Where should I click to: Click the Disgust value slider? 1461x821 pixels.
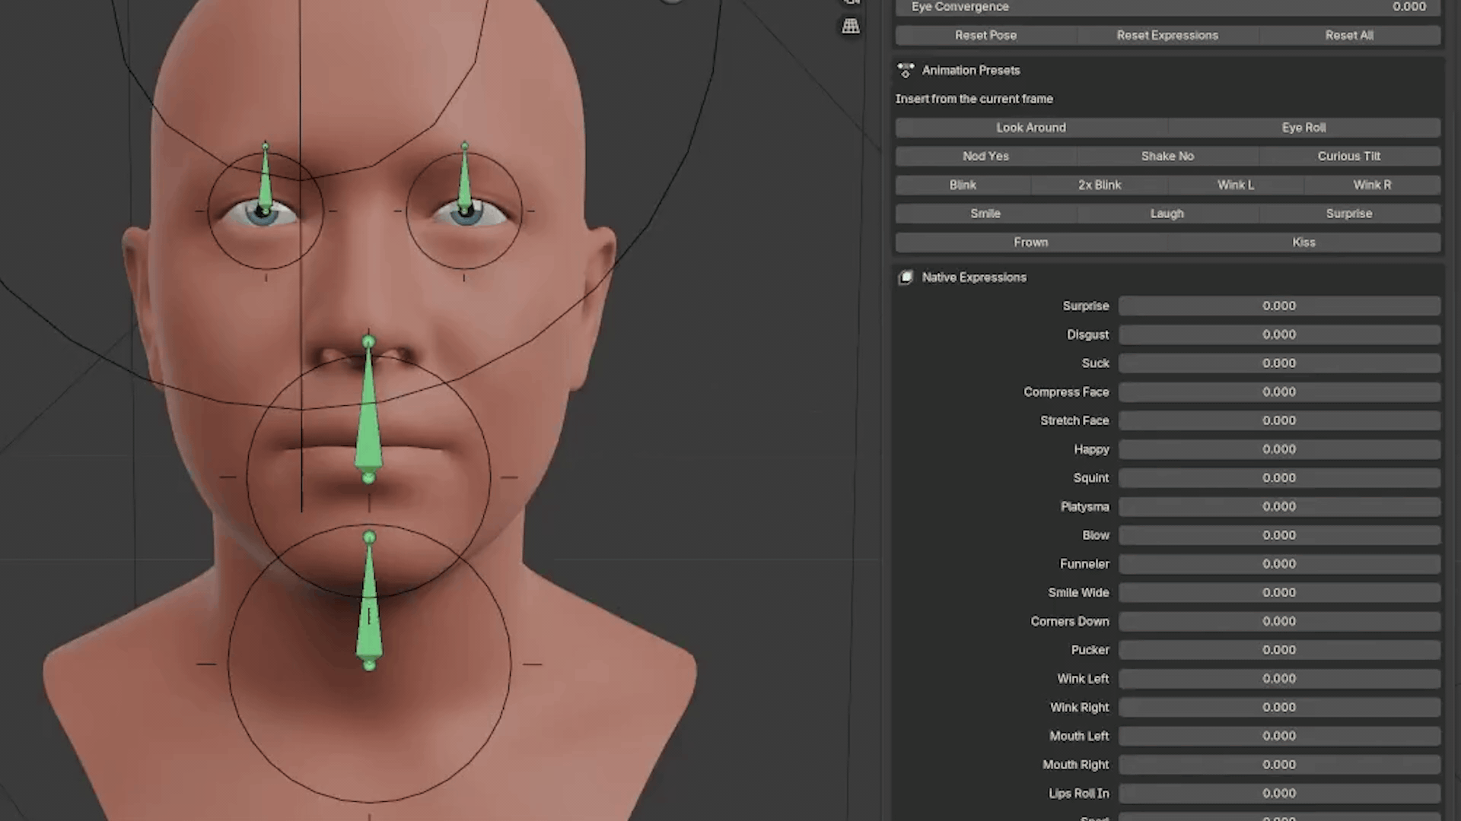pyautogui.click(x=1280, y=334)
